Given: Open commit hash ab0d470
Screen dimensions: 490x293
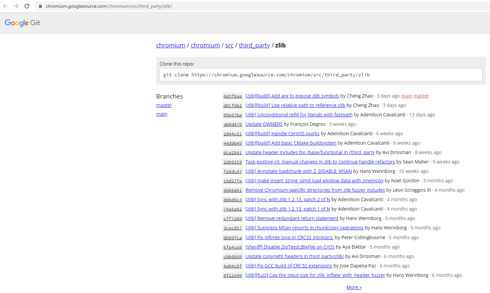Looking at the screenshot, I should coord(233,124).
